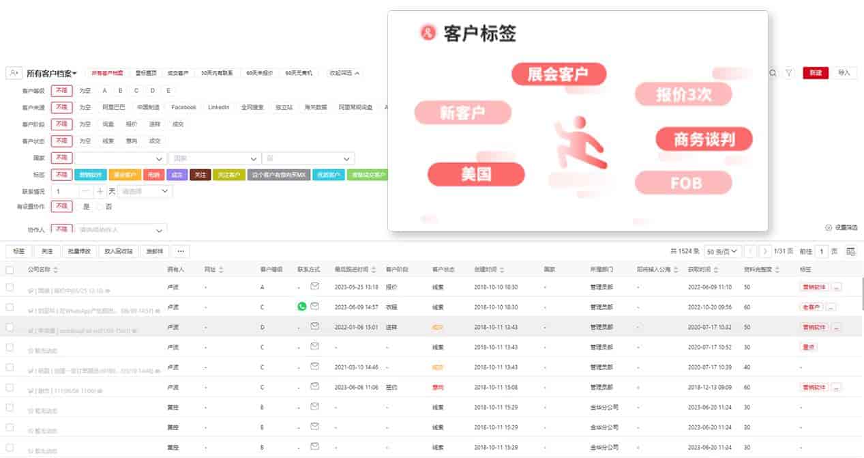Open the filter funnel icon beside search
The height and width of the screenshot is (458, 864).
(789, 72)
